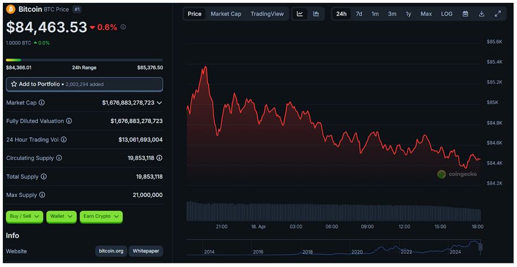Click the 2020 label on the navigator timeline
Screen dimensions: 517x267
point(357,252)
